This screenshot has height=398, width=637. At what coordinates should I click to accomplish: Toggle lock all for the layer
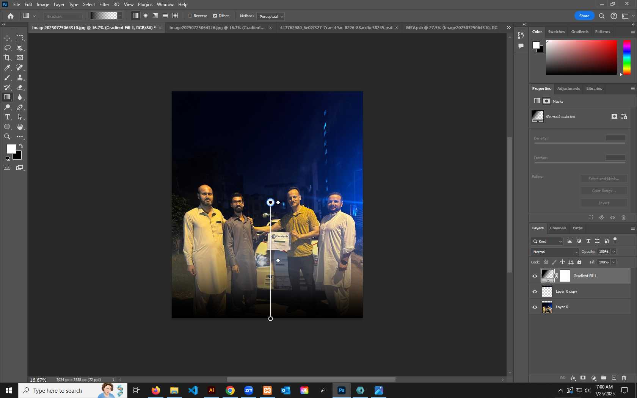pyautogui.click(x=579, y=262)
